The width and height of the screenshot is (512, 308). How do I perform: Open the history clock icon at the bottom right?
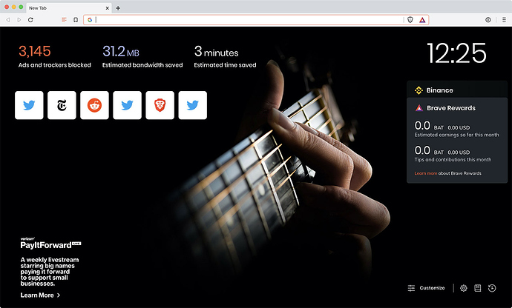pyautogui.click(x=492, y=288)
